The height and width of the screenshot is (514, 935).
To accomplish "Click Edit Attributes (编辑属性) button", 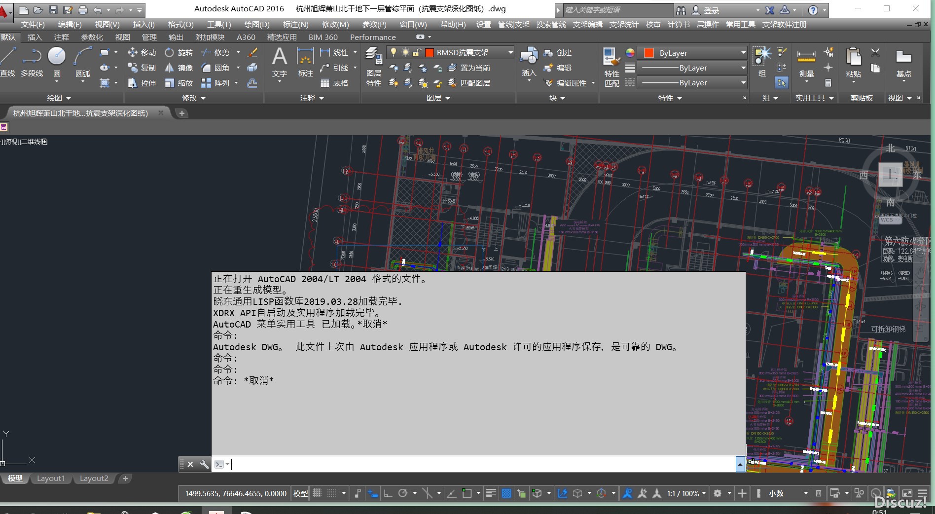I will click(565, 83).
